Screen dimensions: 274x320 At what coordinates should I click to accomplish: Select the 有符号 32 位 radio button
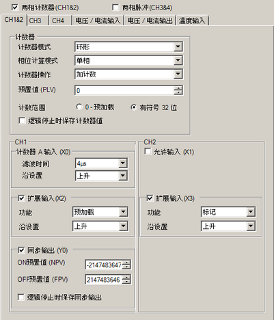pyautogui.click(x=134, y=107)
